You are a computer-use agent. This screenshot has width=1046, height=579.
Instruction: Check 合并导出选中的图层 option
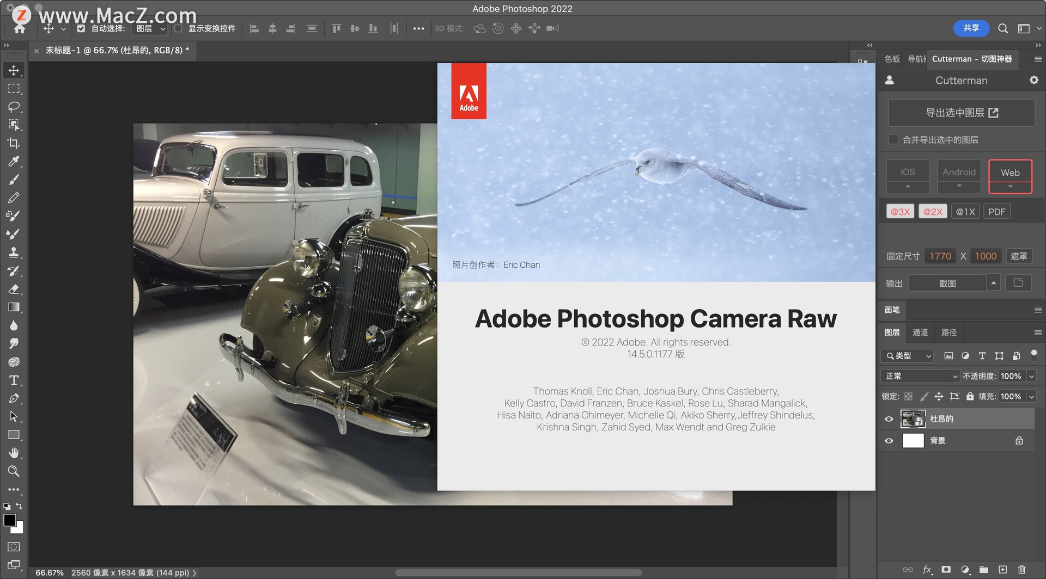coord(893,140)
